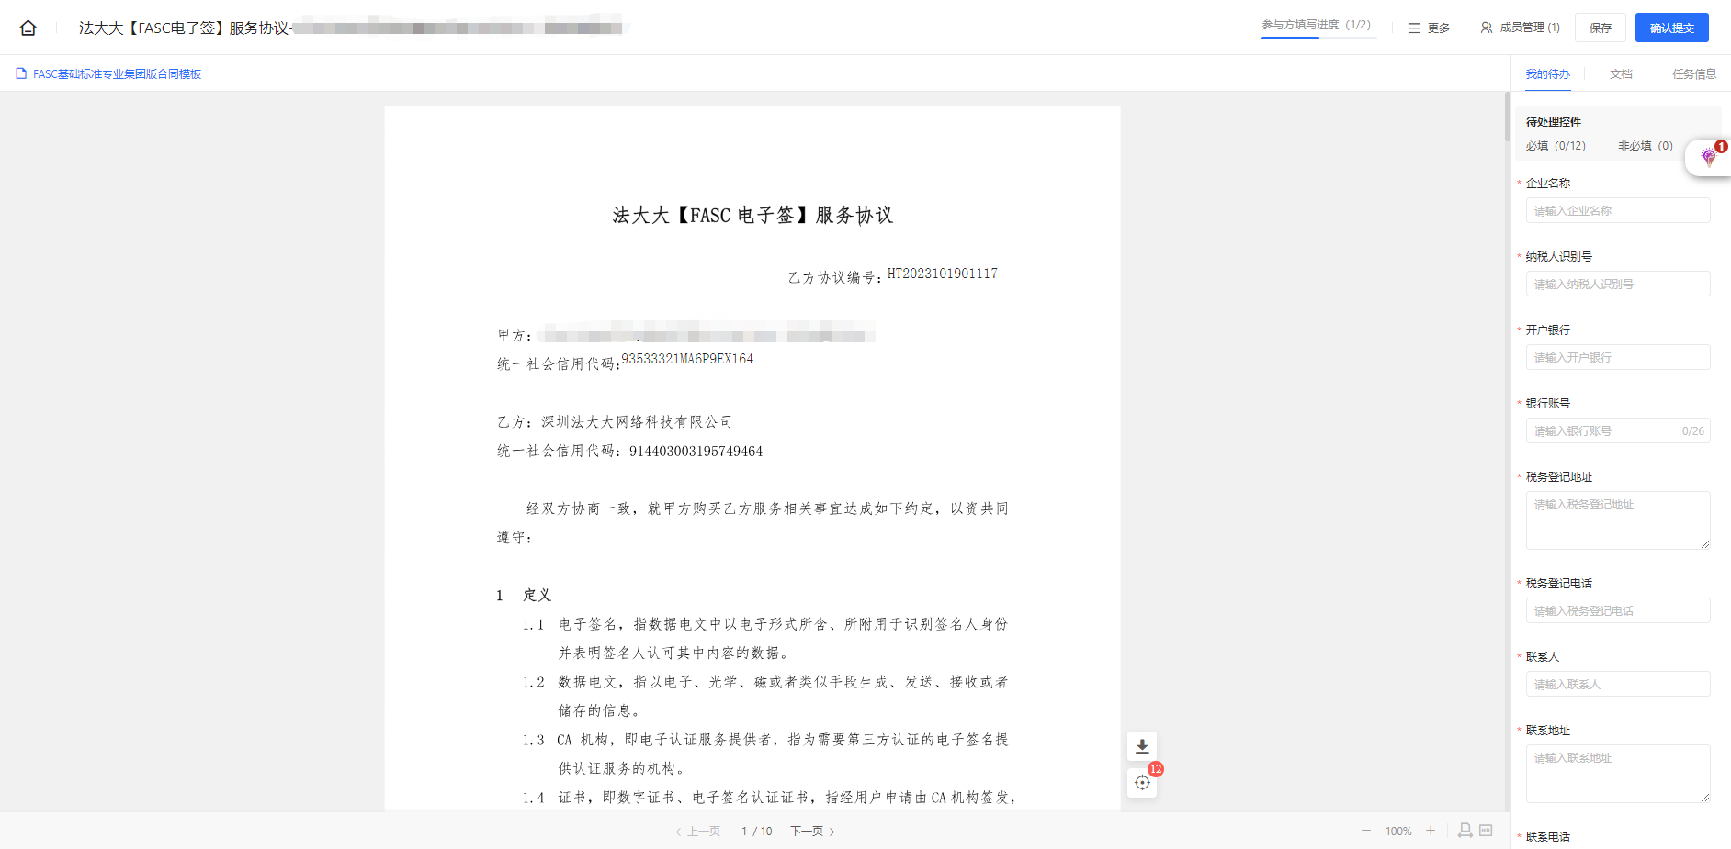Click the page indicator 1 / 10
The image size is (1731, 849).
tap(757, 832)
